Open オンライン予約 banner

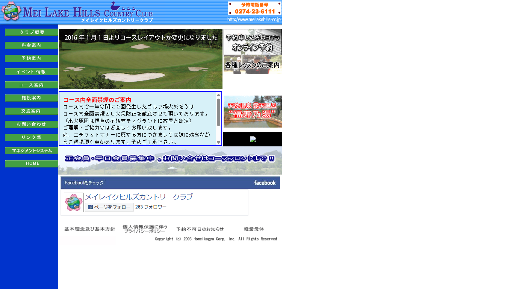point(253,42)
